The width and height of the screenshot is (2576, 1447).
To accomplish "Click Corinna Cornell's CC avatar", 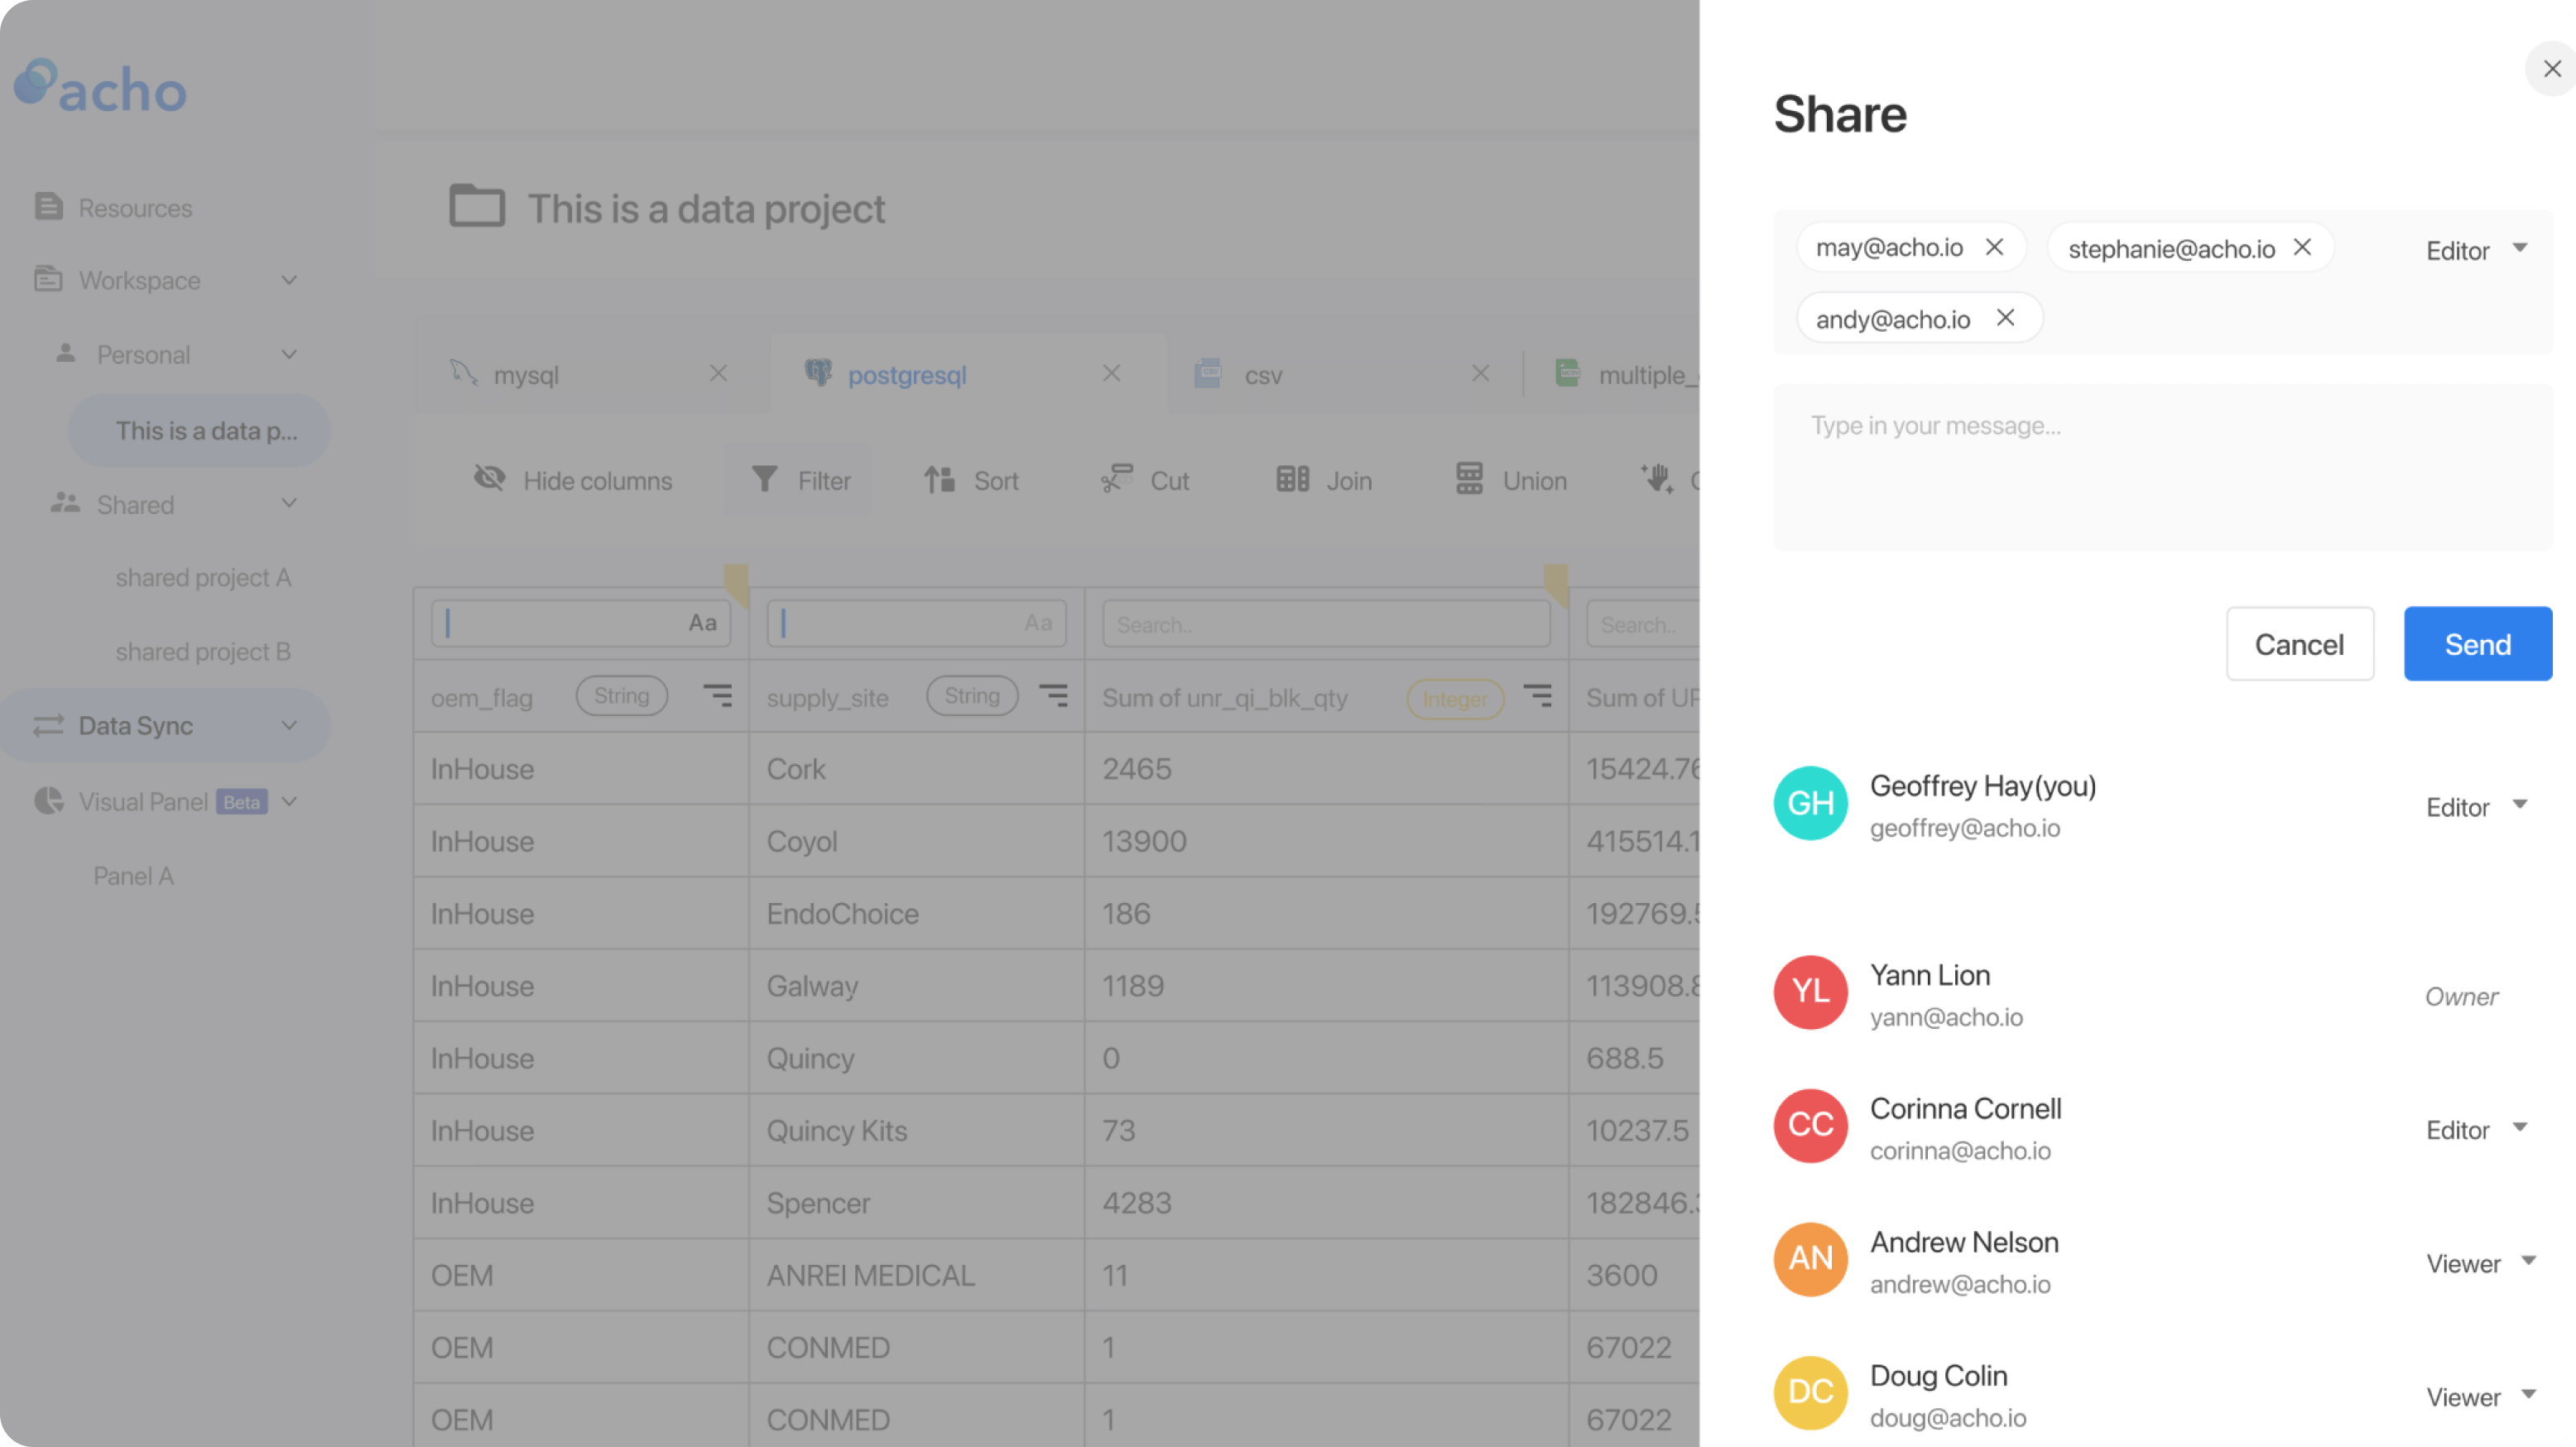I will tap(1810, 1125).
